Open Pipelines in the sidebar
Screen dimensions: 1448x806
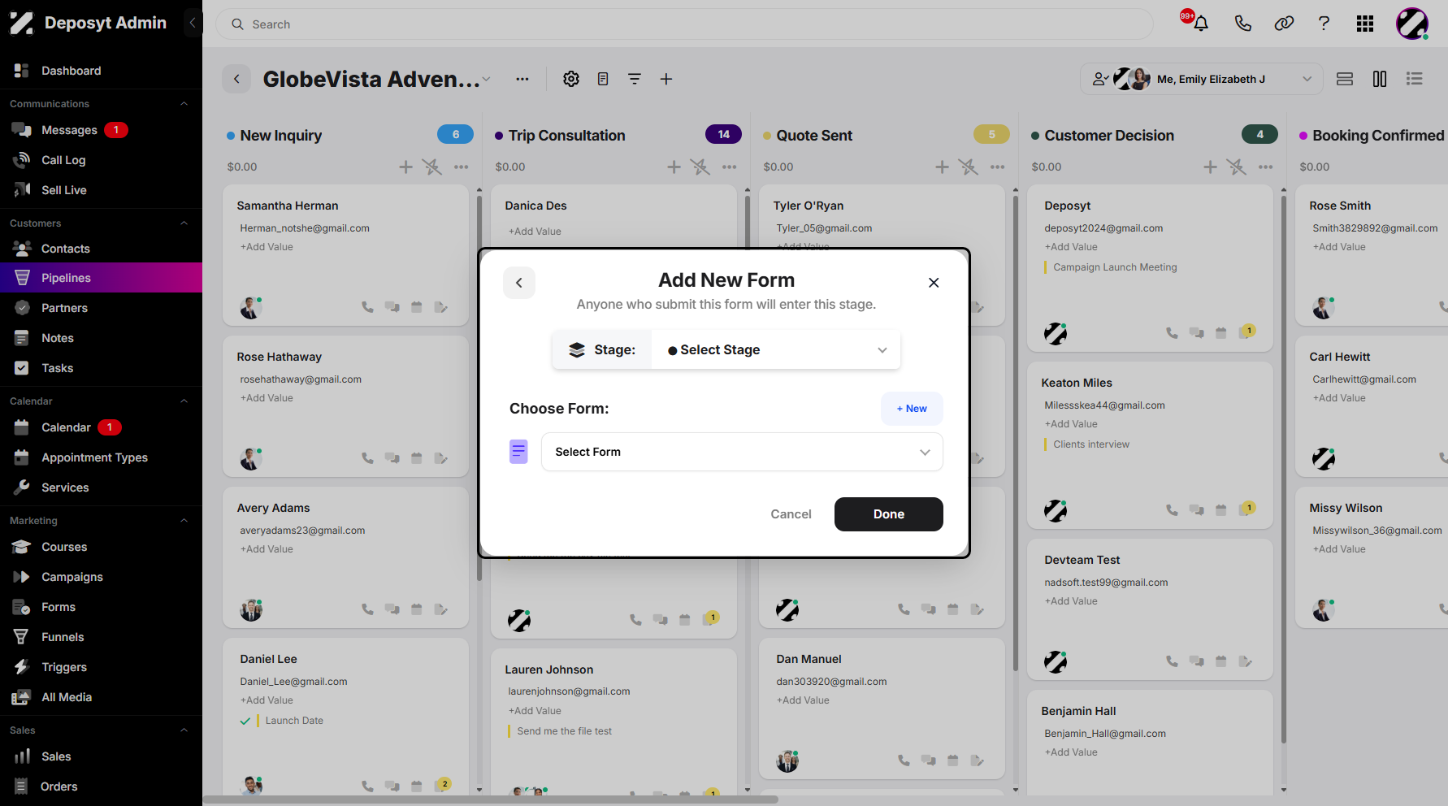click(101, 278)
